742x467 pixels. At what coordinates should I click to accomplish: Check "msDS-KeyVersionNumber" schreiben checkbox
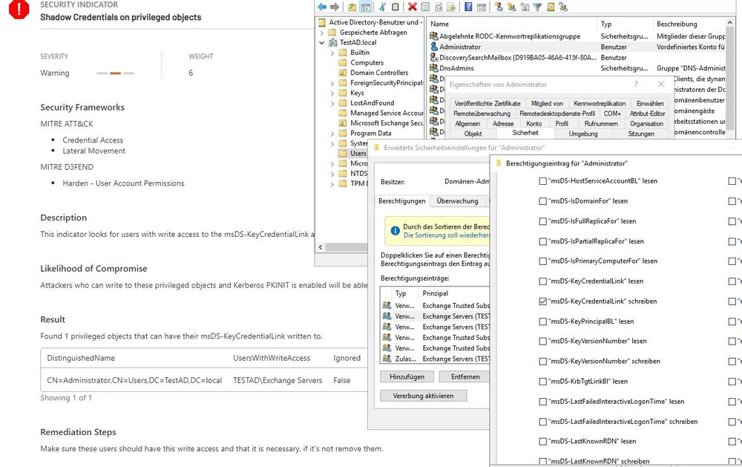(x=542, y=362)
